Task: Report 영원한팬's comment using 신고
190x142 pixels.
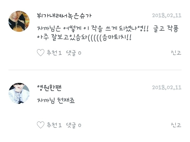Action: coord(176,125)
